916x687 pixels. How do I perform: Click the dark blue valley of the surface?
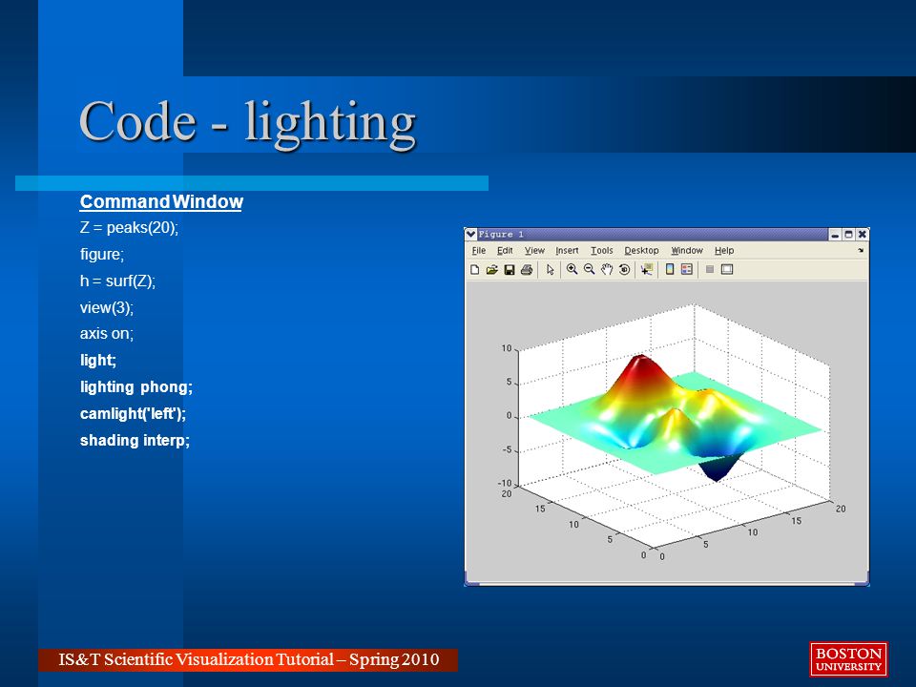718,468
